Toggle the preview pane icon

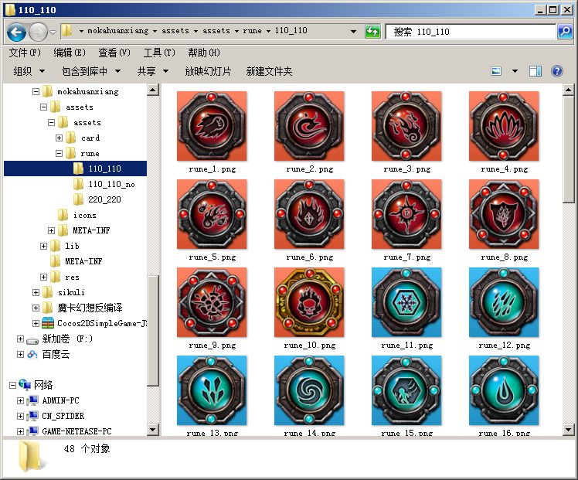[x=535, y=71]
